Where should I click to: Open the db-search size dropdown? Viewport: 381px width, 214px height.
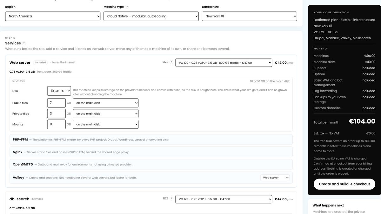pyautogui.click(x=224, y=199)
